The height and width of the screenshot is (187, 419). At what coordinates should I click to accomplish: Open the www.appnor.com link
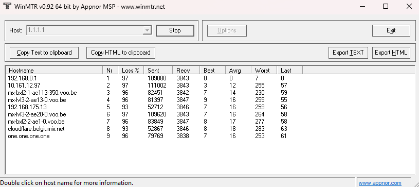(380, 183)
